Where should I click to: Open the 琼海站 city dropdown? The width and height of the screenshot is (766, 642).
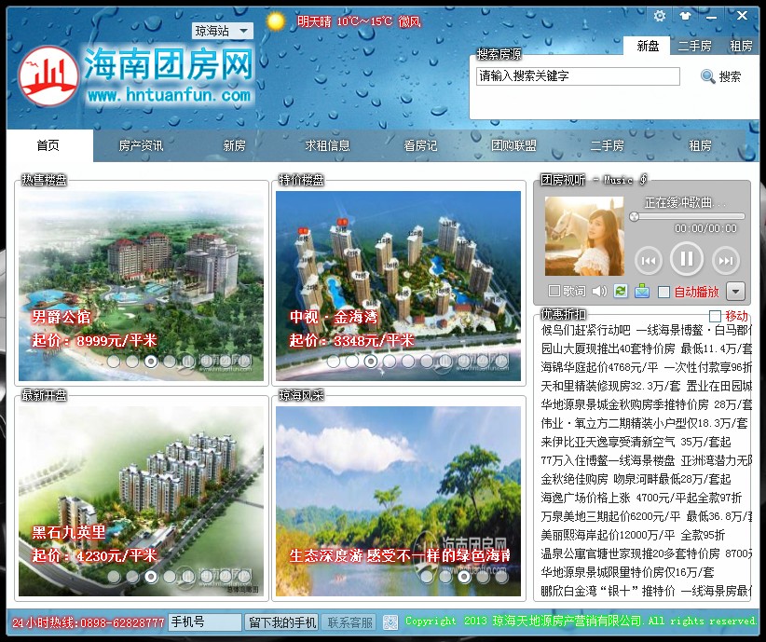pyautogui.click(x=224, y=31)
